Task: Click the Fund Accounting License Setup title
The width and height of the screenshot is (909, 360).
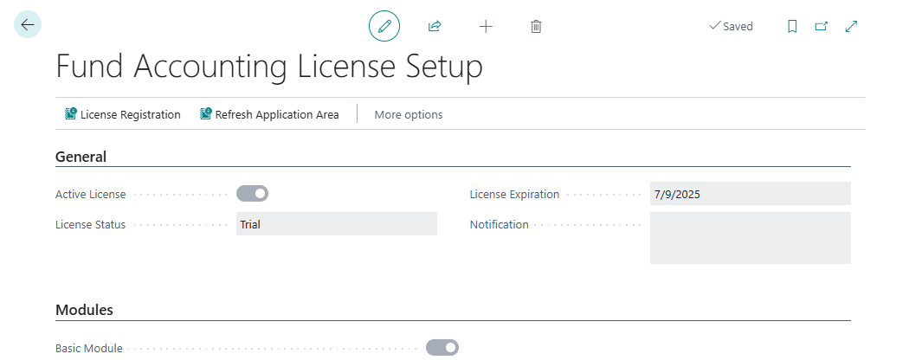Action: pyautogui.click(x=269, y=67)
